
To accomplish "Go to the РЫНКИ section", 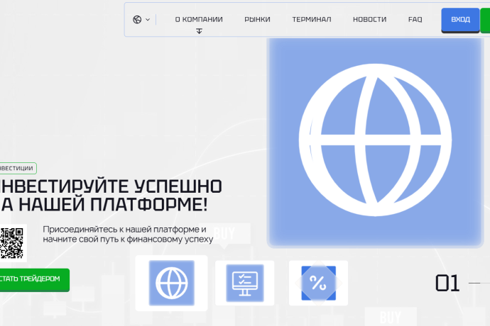I will pyautogui.click(x=257, y=19).
